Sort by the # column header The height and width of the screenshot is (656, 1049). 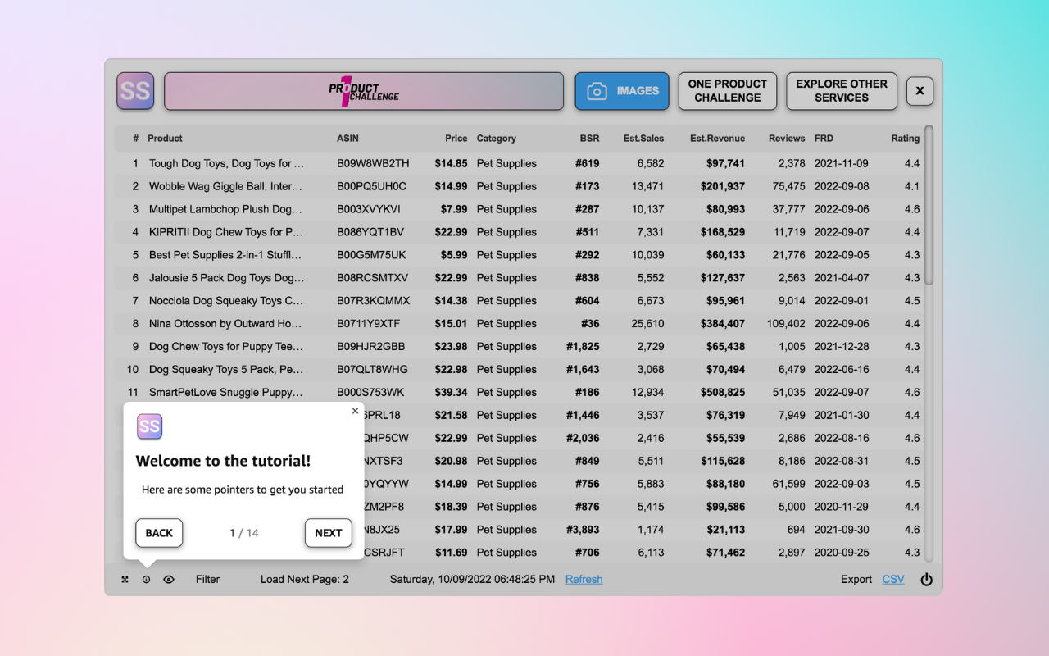tap(136, 139)
